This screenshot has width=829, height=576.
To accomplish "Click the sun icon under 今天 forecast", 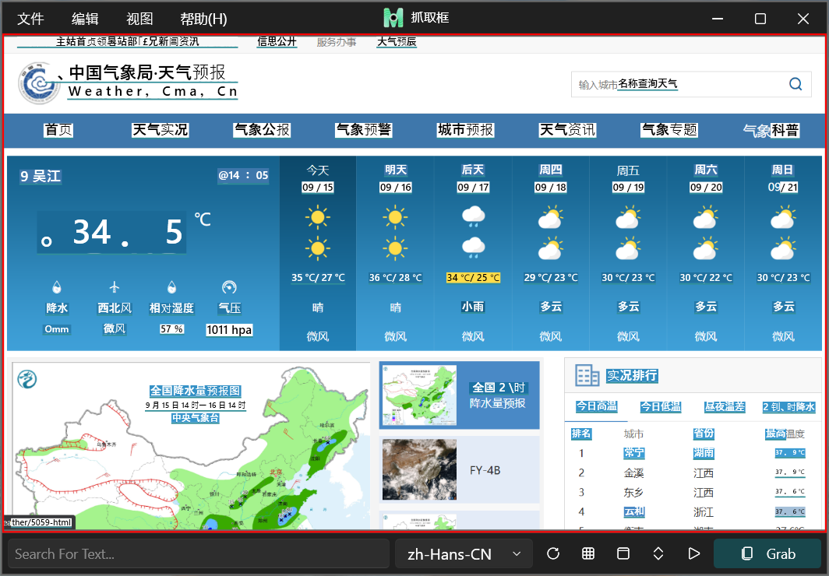I will point(318,216).
